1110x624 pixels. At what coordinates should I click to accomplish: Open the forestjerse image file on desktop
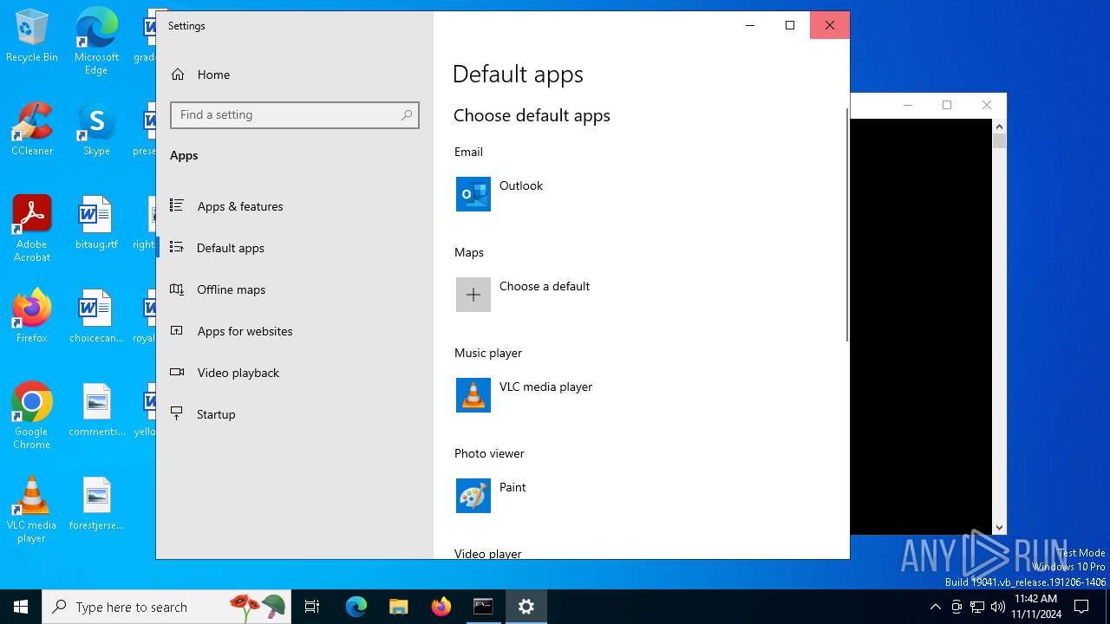(x=96, y=504)
